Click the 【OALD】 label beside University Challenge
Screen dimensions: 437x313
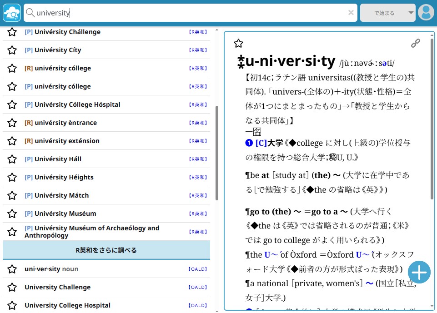pos(197,287)
